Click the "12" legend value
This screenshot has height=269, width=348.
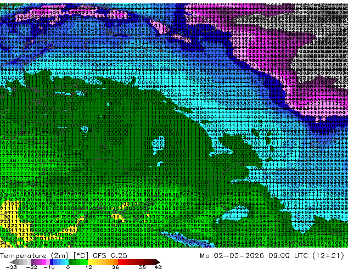point(89,267)
